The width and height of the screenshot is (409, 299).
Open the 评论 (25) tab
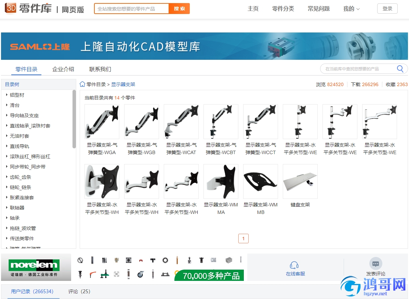click(x=79, y=291)
